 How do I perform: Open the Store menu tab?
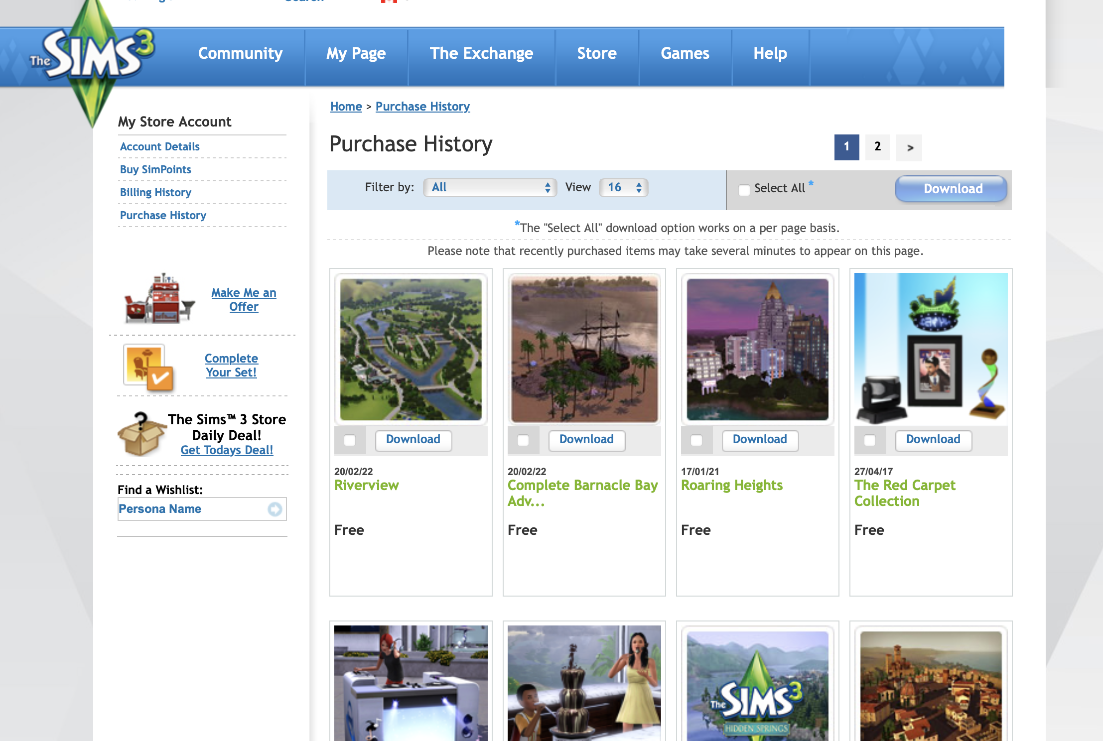(x=596, y=54)
